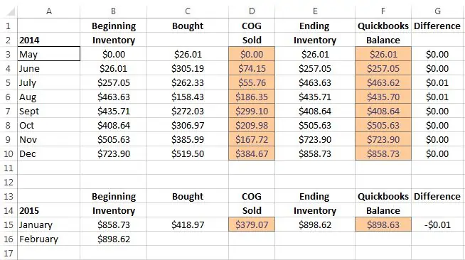Click the Difference header in row 1
Image resolution: width=465 pixels, height=260 pixels.
coord(437,26)
